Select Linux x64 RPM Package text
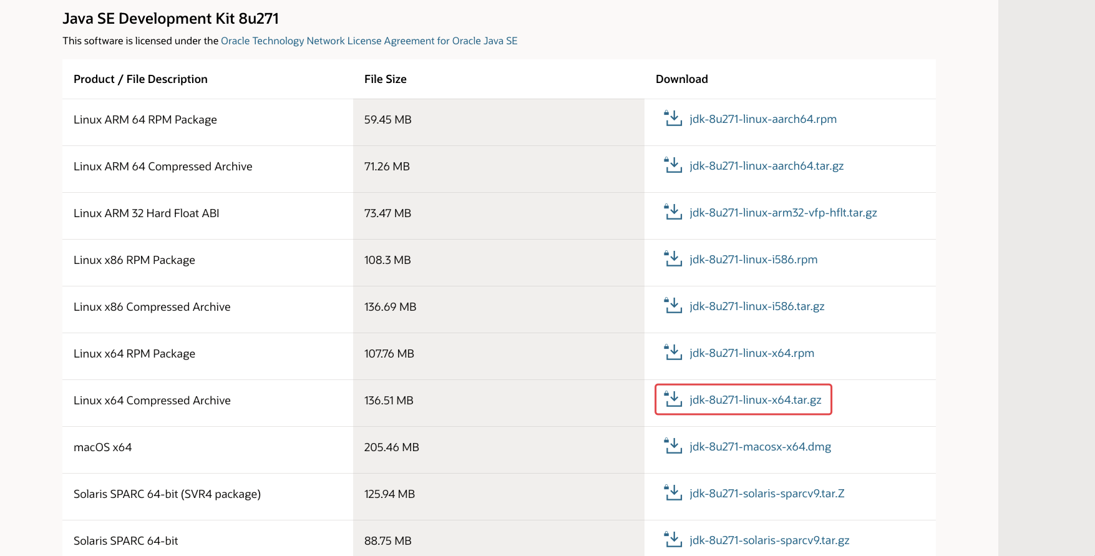Image resolution: width=1095 pixels, height=556 pixels. click(x=134, y=354)
